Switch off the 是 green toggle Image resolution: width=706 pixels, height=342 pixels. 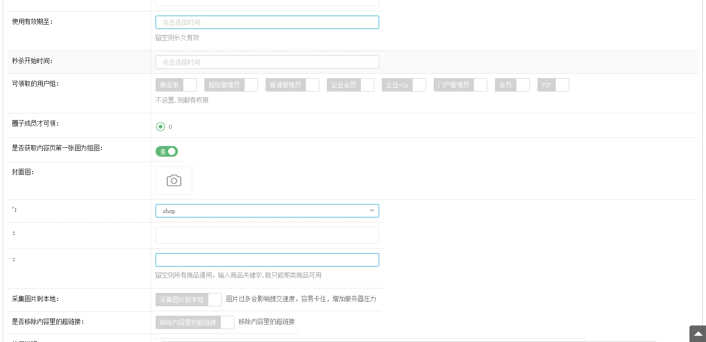(x=167, y=152)
